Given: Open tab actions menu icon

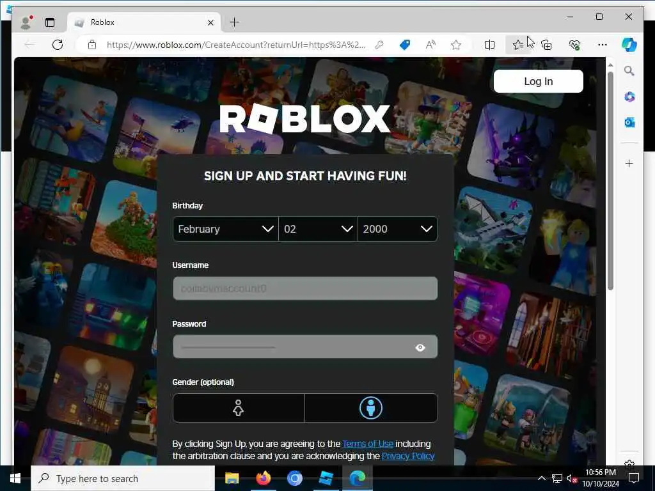Looking at the screenshot, I should point(50,22).
